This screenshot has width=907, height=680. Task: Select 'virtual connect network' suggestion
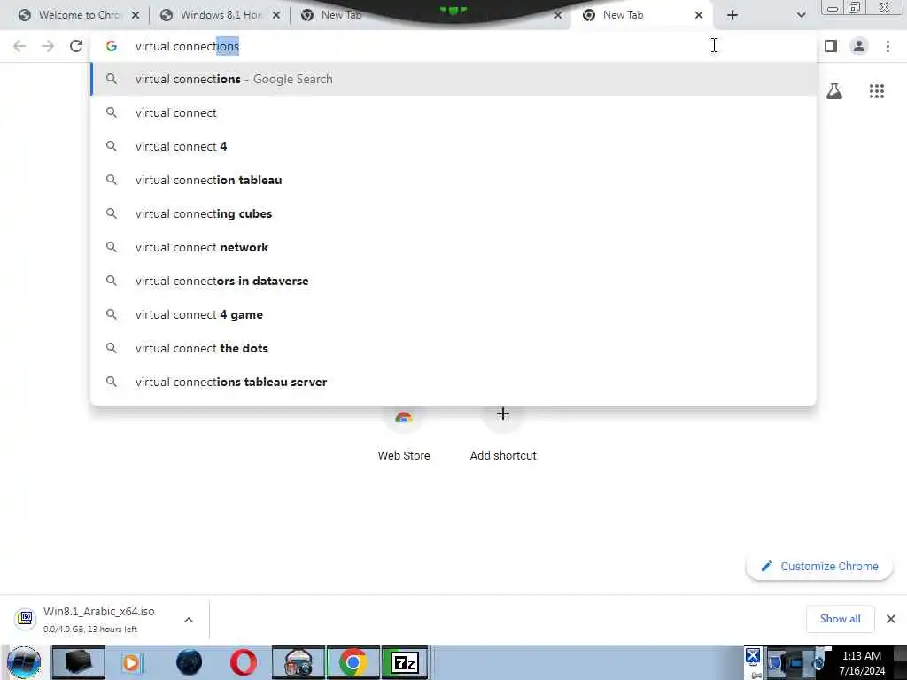[453, 247]
